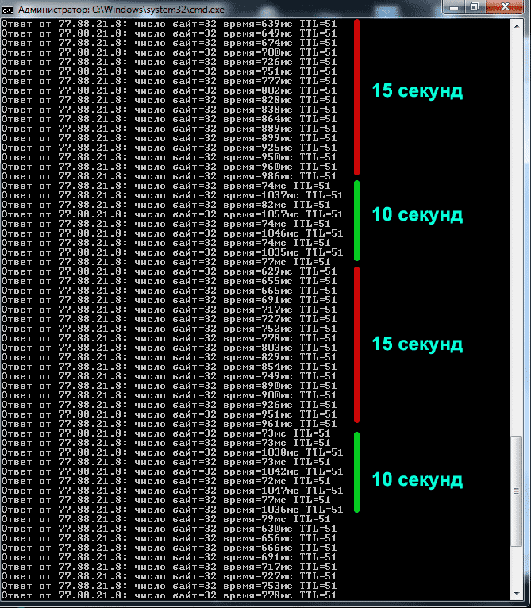This screenshot has width=531, height=608.
Task: Click the row with время=900мс
Action: [169, 395]
